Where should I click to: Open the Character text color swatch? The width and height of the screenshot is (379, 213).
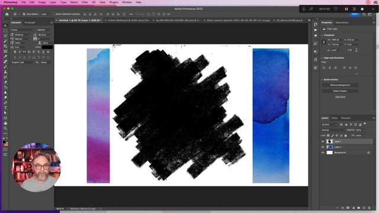47,47
